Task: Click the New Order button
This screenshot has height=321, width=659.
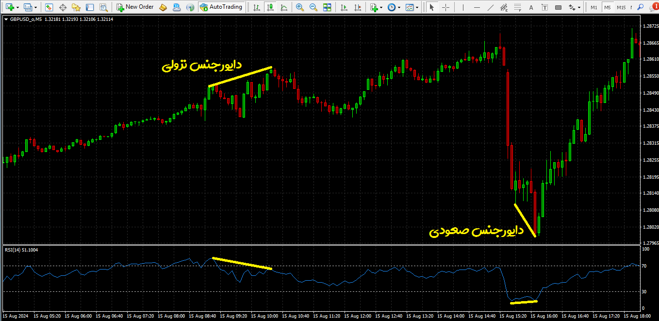Action: pyautogui.click(x=135, y=7)
